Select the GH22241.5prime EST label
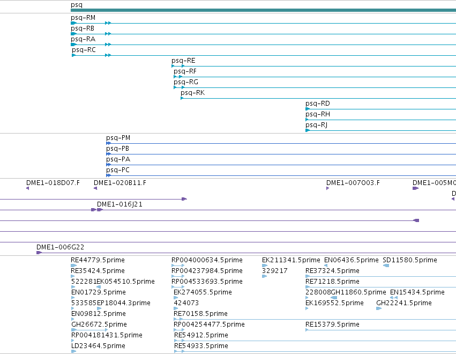This screenshot has width=456, height=354. pos(404,303)
